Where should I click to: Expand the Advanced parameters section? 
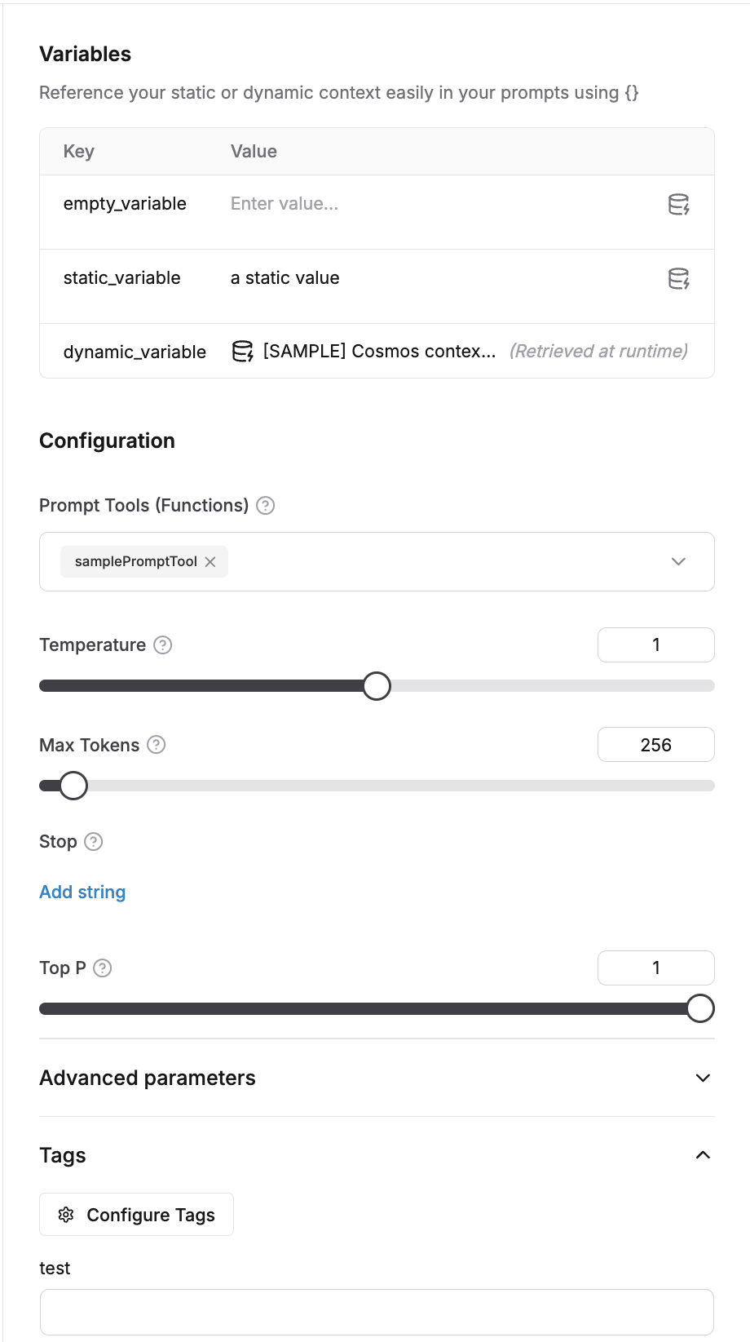(x=702, y=1078)
